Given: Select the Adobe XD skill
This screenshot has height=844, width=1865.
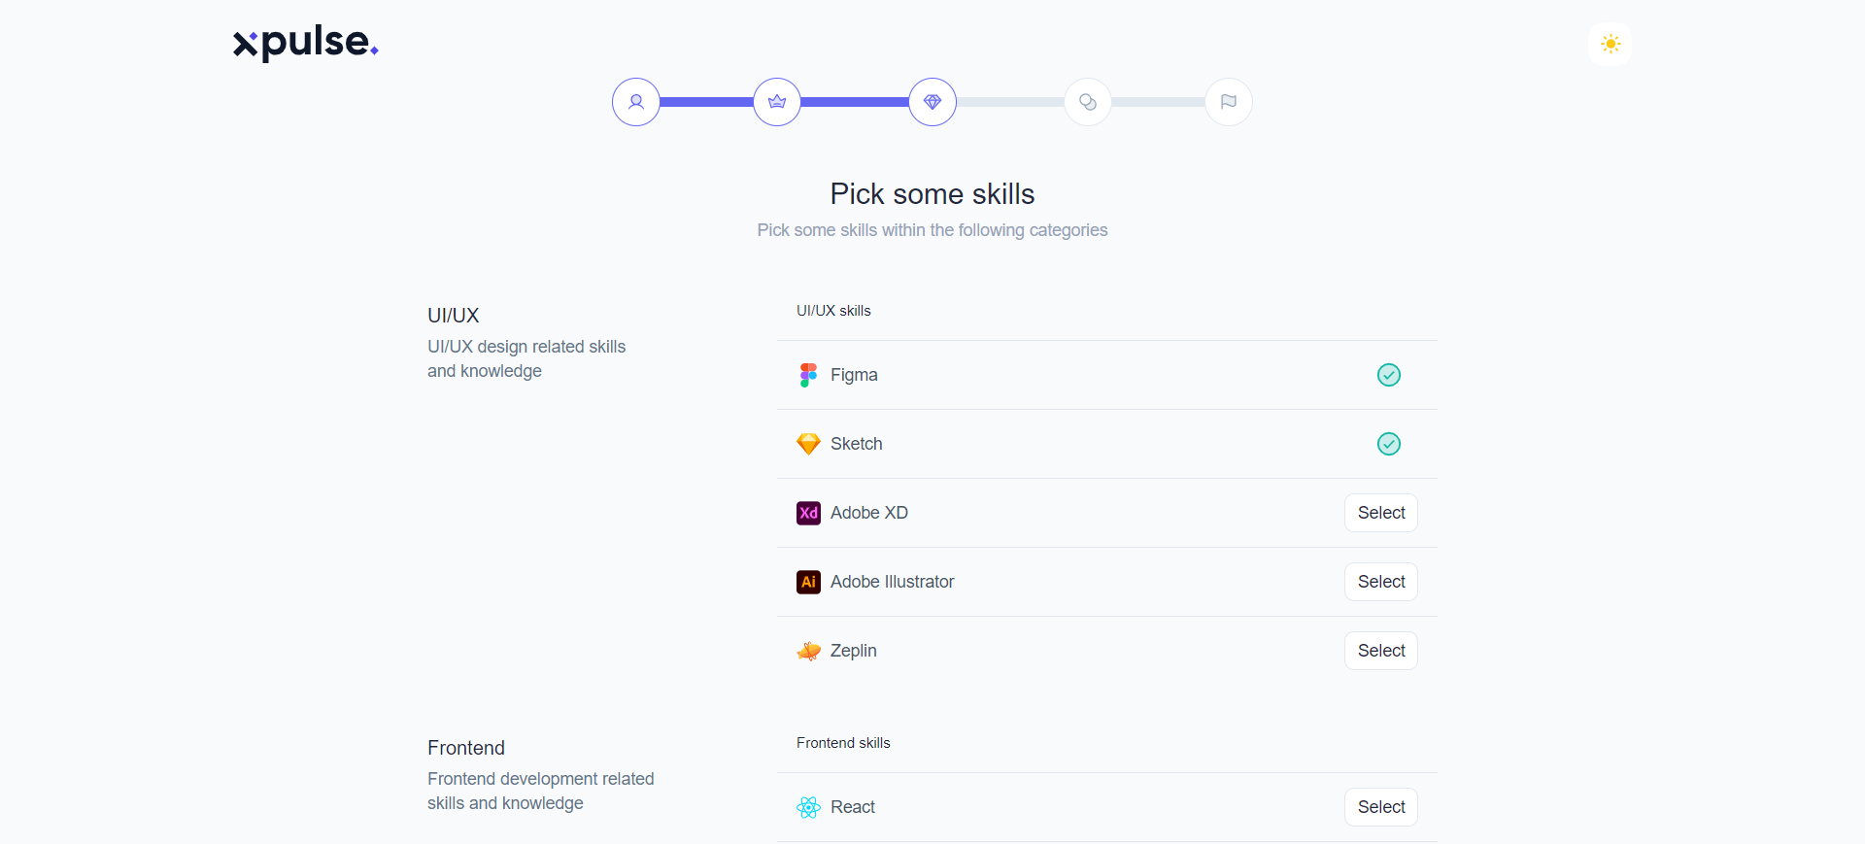Looking at the screenshot, I should coord(1380,513).
